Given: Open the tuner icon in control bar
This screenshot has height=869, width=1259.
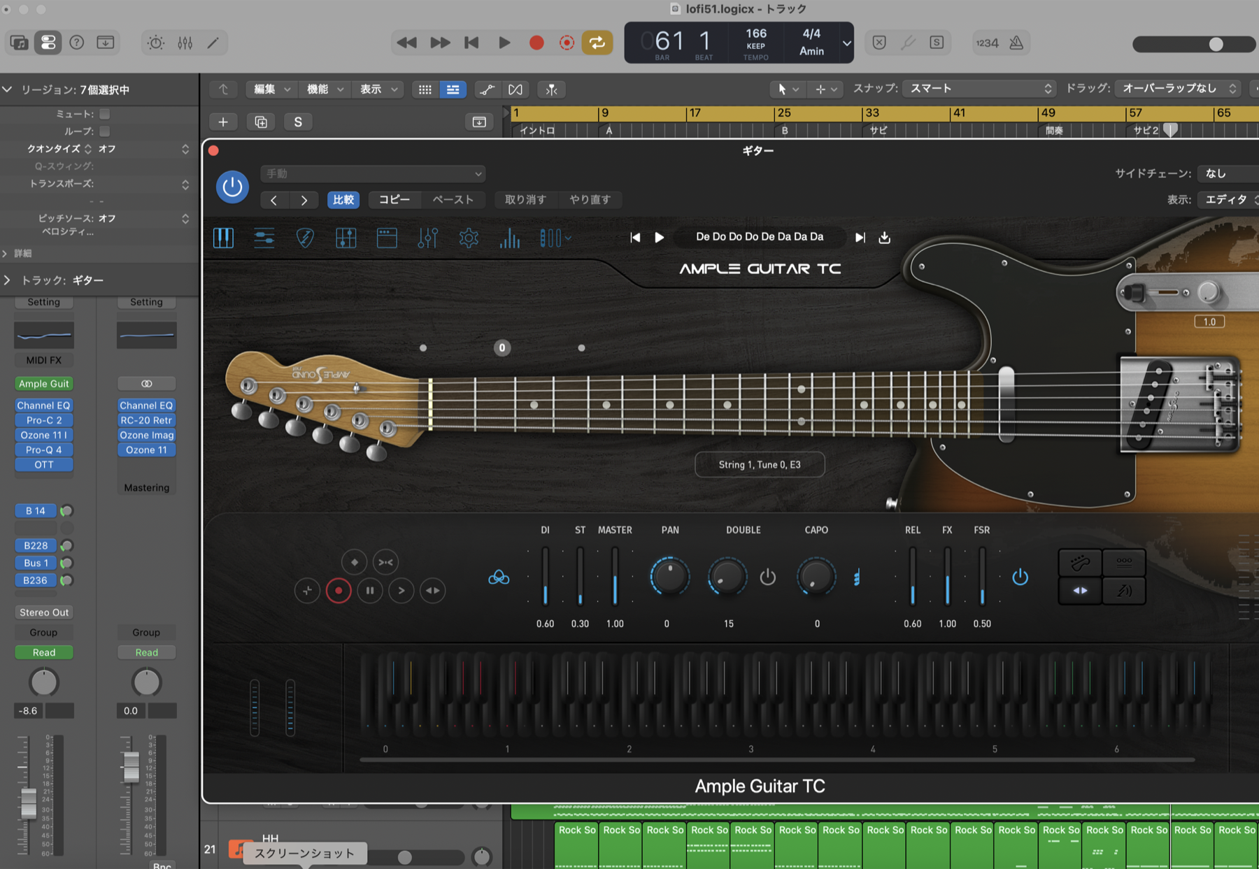Looking at the screenshot, I should tap(908, 43).
